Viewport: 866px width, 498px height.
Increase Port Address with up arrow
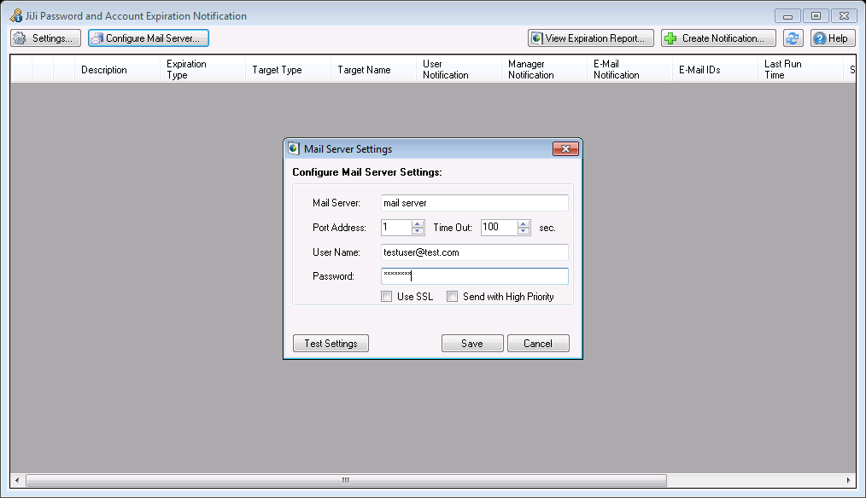point(418,223)
